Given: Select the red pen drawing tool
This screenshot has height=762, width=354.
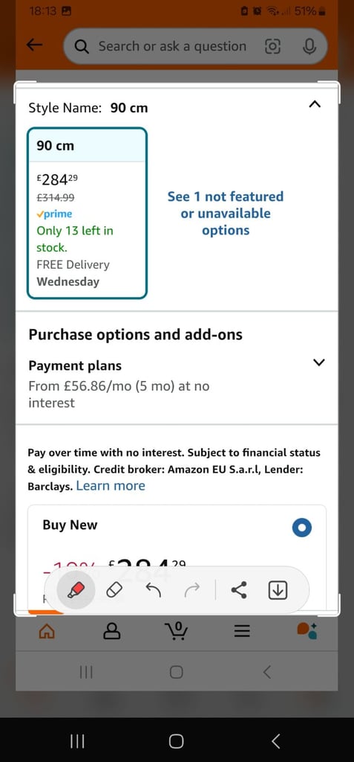Looking at the screenshot, I should pyautogui.click(x=75, y=591).
